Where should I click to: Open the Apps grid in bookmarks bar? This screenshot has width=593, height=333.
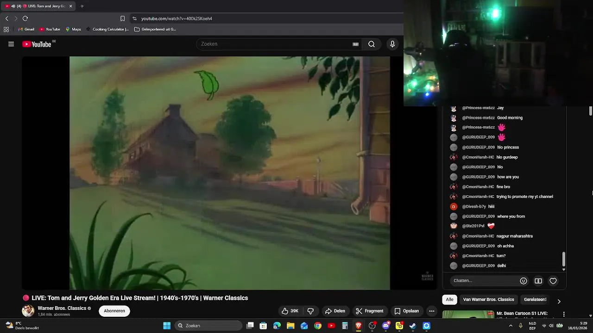(x=6, y=29)
